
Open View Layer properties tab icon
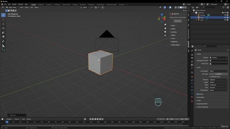click(192, 62)
